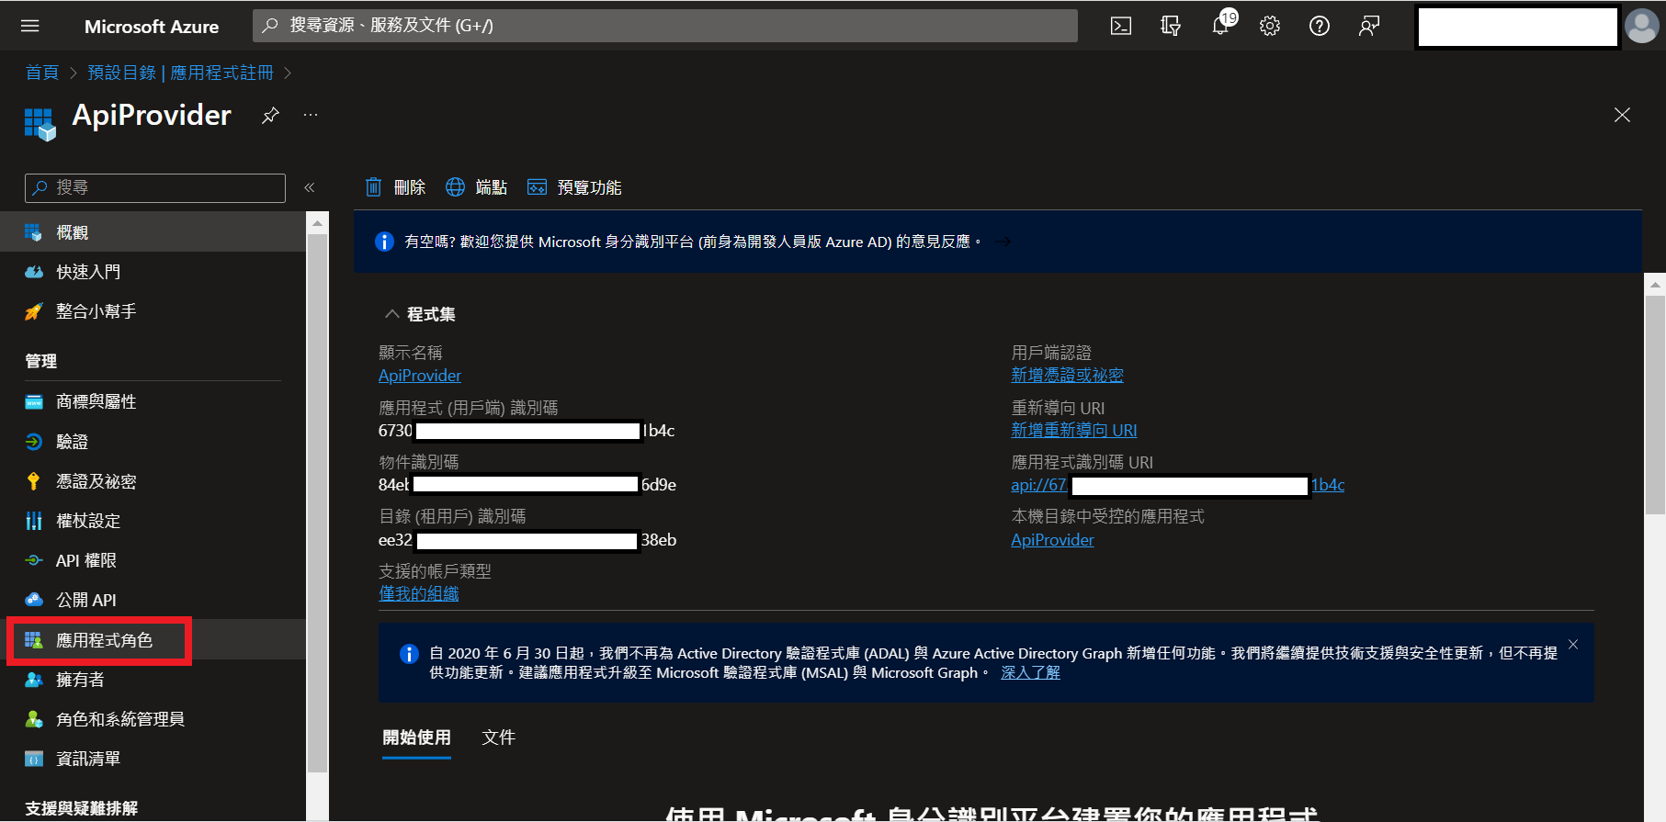The height and width of the screenshot is (822, 1666).
Task: Open help question mark icon
Action: tap(1320, 26)
